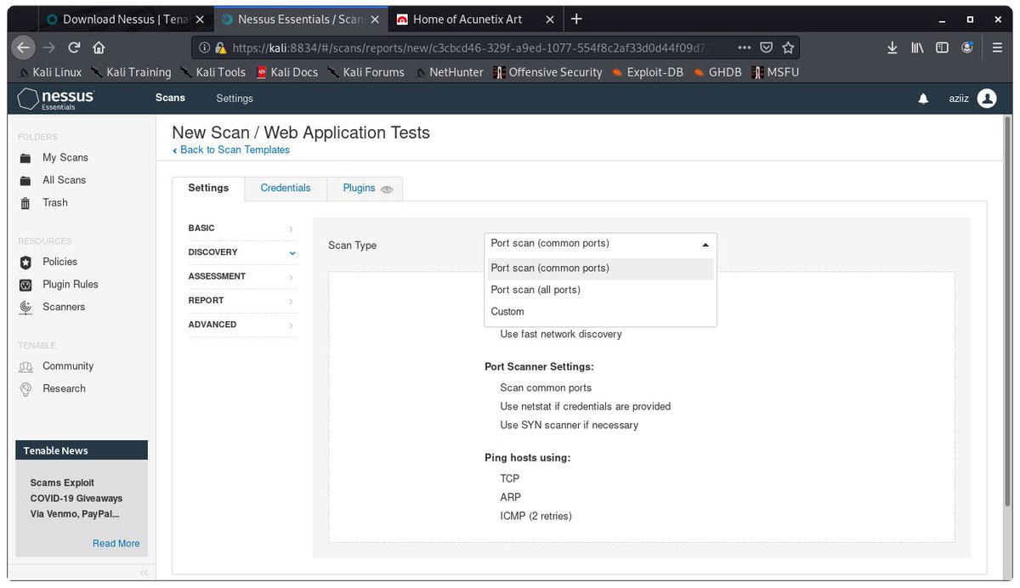The image size is (1020, 588).
Task: Open the Firefox downloads arrow
Action: pyautogui.click(x=892, y=48)
